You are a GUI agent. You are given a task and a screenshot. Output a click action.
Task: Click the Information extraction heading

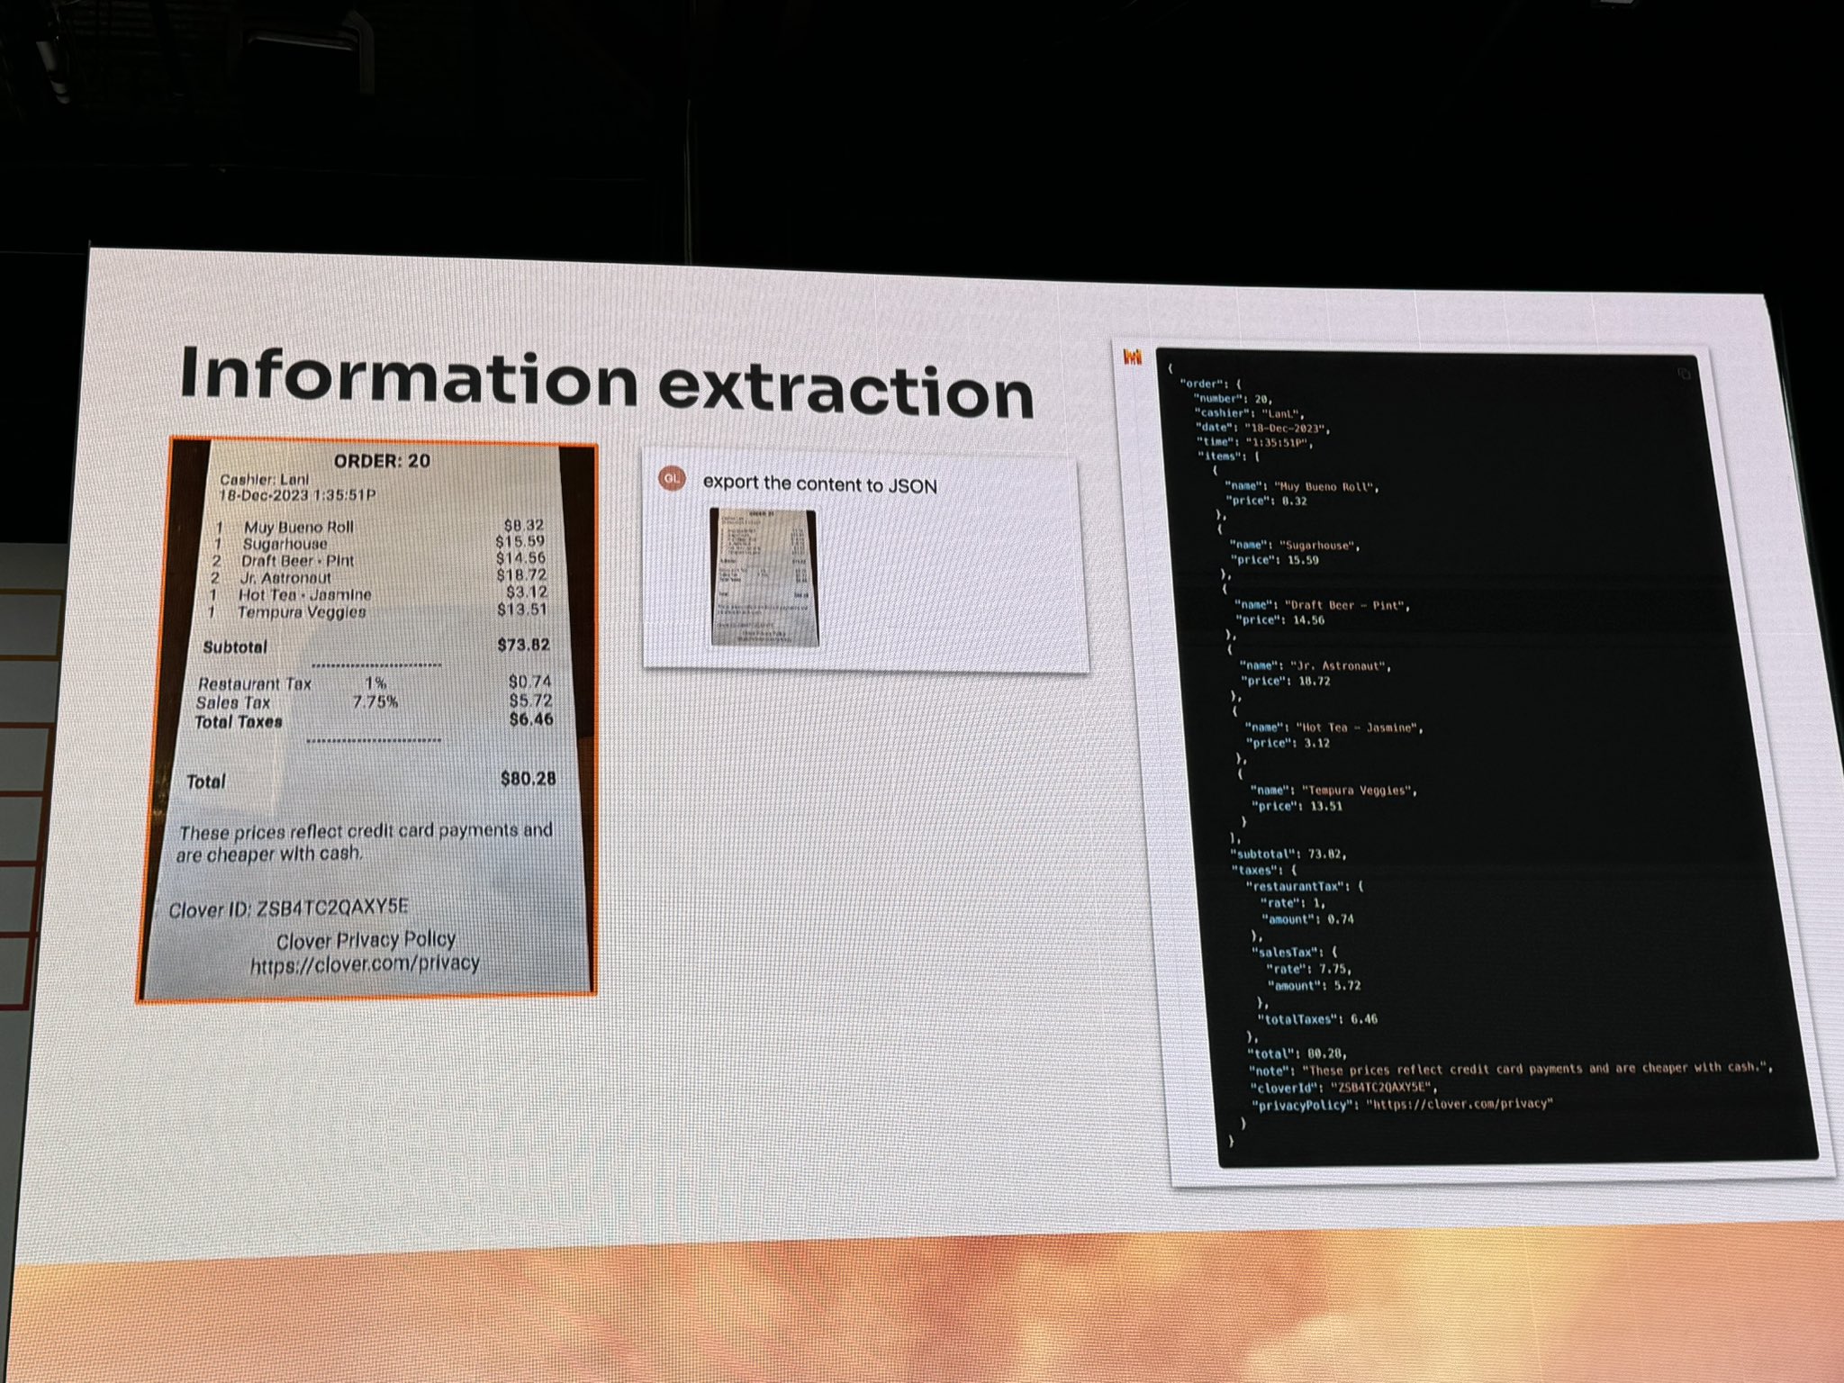(605, 385)
